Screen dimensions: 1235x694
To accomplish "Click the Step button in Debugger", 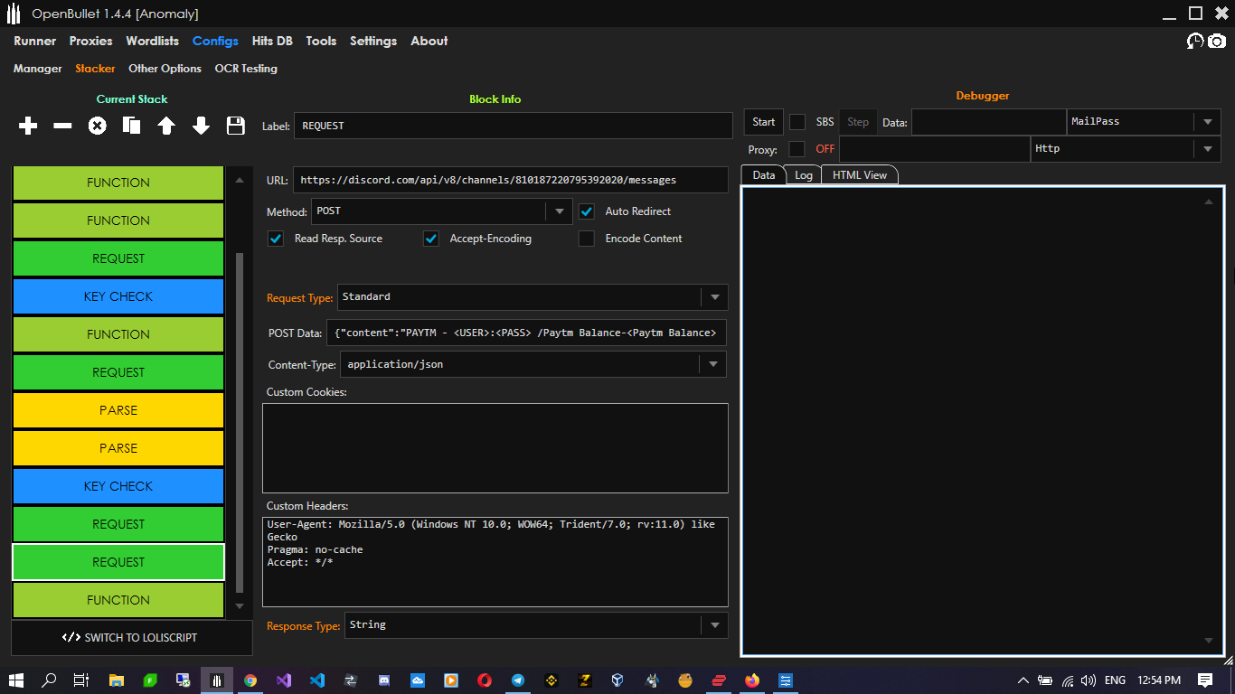I will tap(858, 122).
